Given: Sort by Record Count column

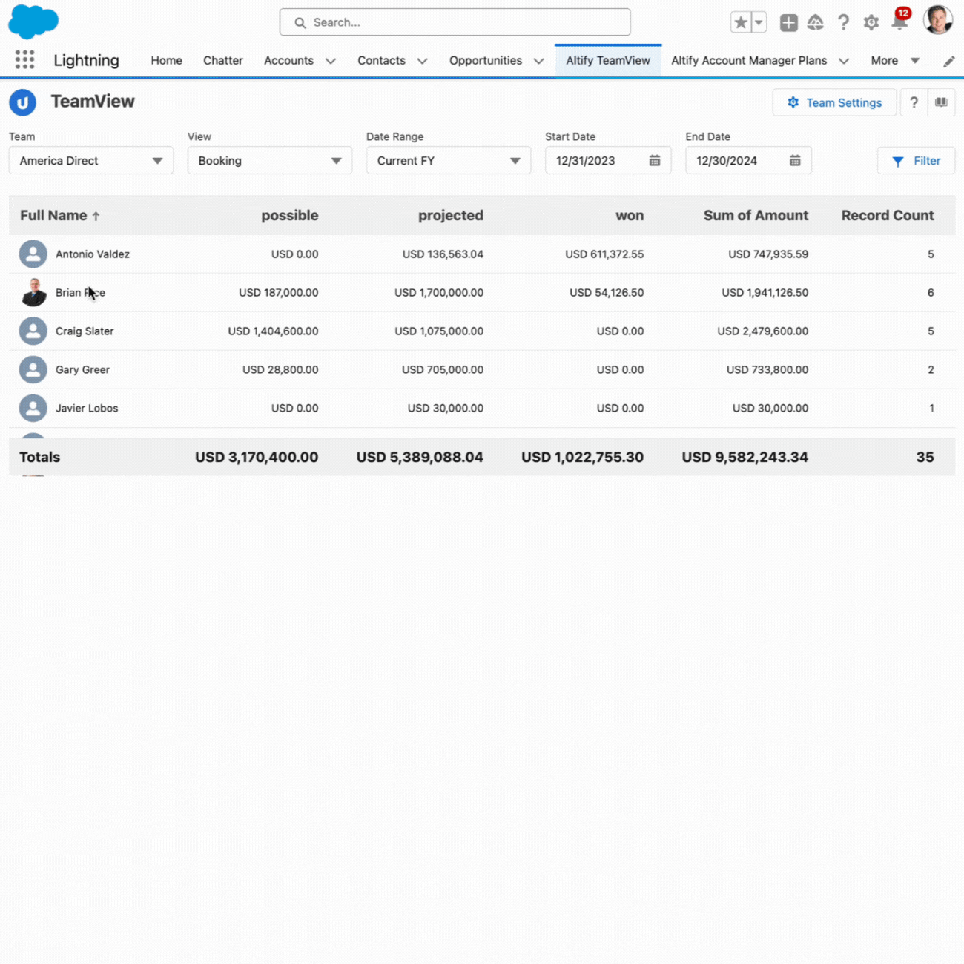Looking at the screenshot, I should click(x=888, y=215).
